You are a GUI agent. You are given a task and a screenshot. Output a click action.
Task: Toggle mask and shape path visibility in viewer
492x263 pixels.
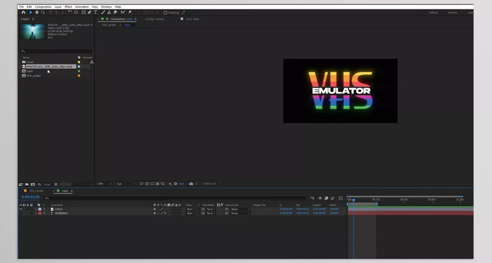click(152, 184)
